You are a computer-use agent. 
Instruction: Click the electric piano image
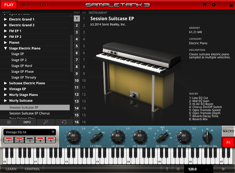137,77
